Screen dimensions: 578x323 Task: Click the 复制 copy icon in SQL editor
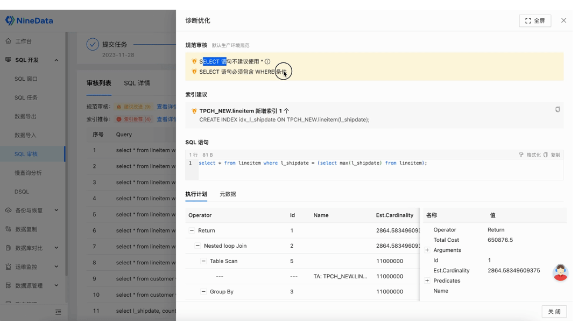[x=546, y=155]
